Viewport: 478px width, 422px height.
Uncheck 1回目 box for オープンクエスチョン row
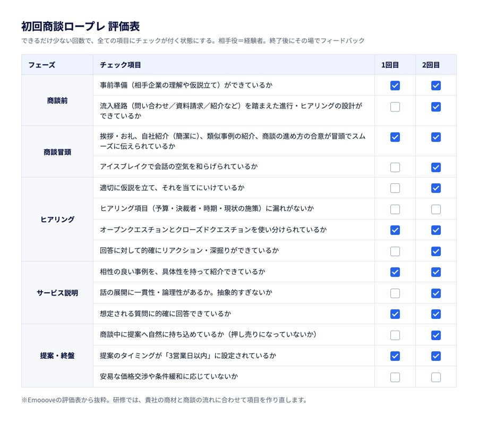pos(395,230)
